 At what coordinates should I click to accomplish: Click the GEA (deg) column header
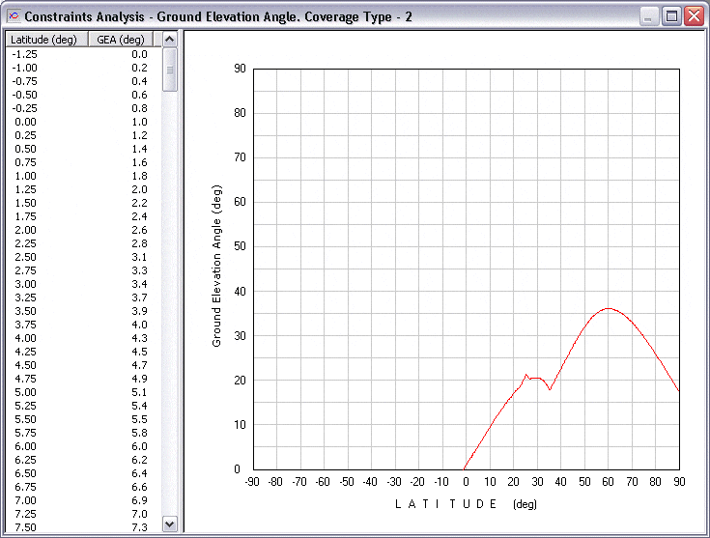coord(121,40)
